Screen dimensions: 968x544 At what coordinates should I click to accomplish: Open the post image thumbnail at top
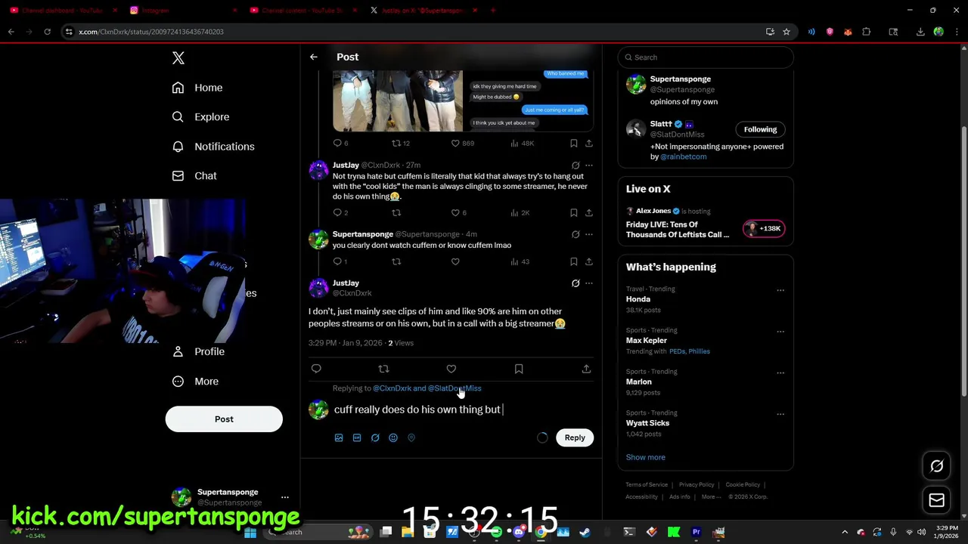point(398,101)
